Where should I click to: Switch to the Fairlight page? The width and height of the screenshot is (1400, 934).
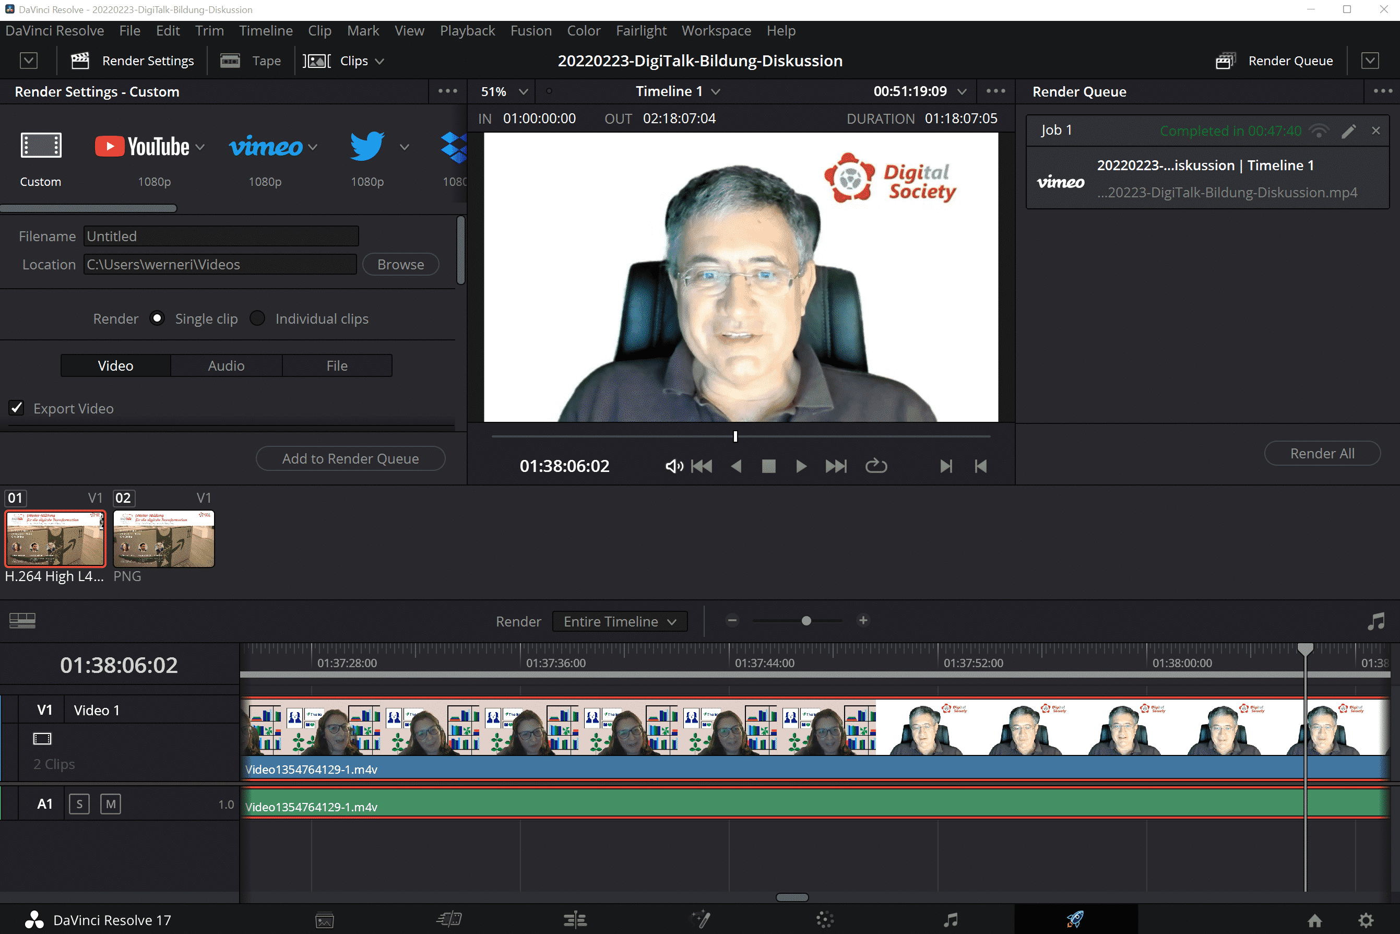point(951,920)
